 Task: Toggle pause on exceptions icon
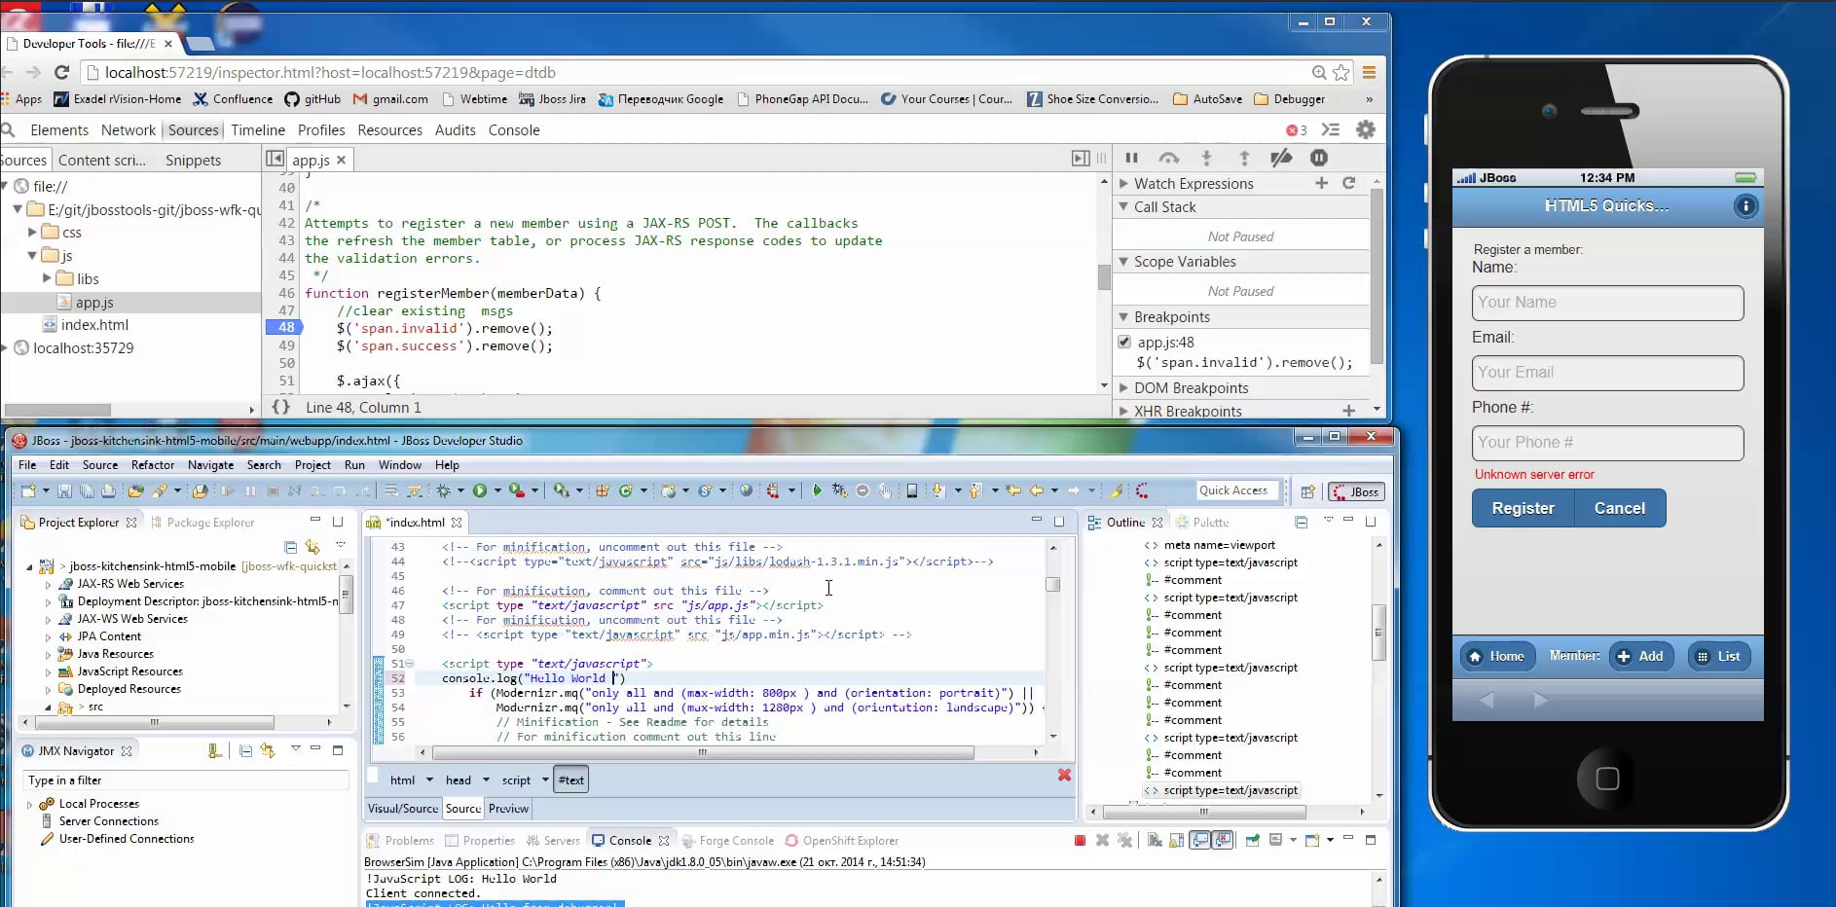pos(1319,158)
